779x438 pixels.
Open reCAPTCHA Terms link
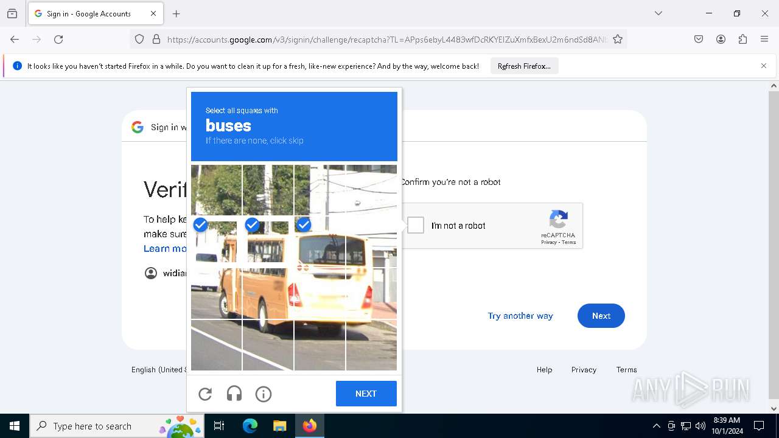tap(569, 242)
